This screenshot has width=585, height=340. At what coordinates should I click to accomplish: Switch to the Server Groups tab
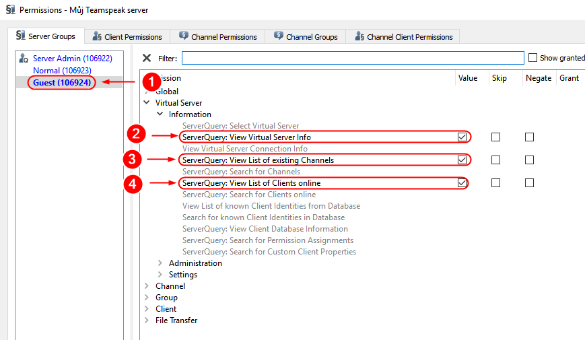pos(46,36)
